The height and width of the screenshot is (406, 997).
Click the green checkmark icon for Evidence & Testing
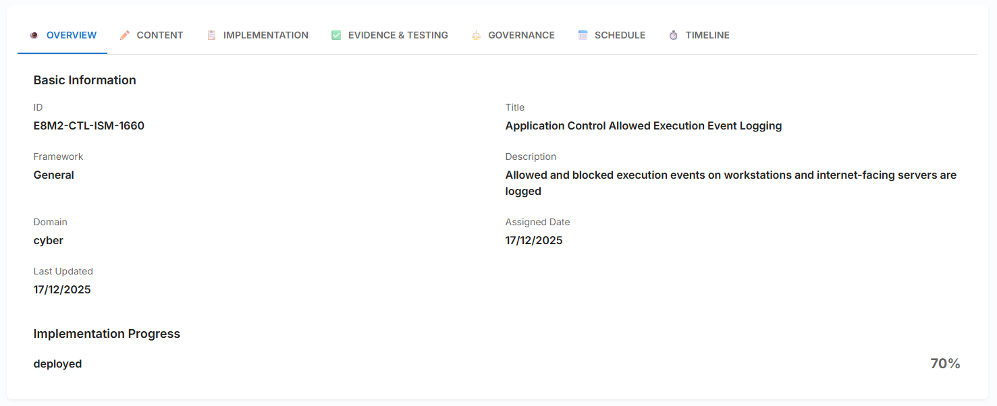(336, 35)
